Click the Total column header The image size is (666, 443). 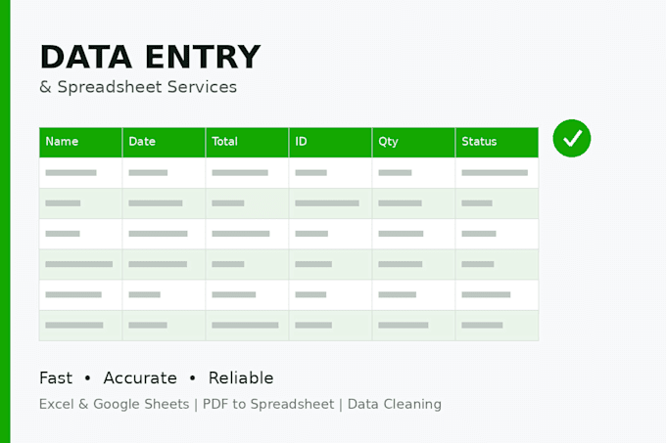(247, 142)
